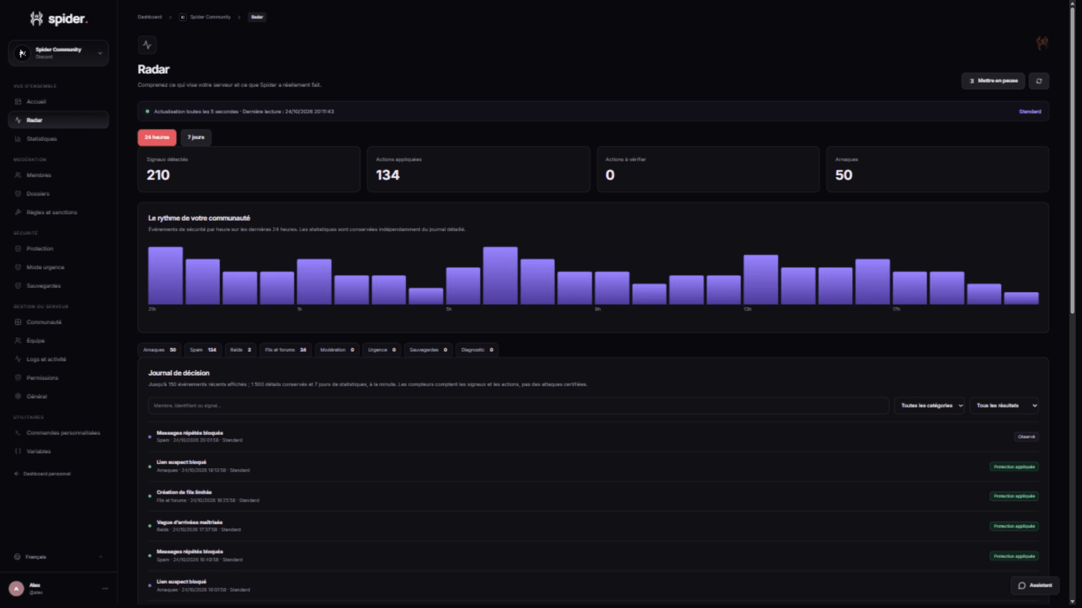Click Spider Community breadcrumb

pyautogui.click(x=205, y=17)
